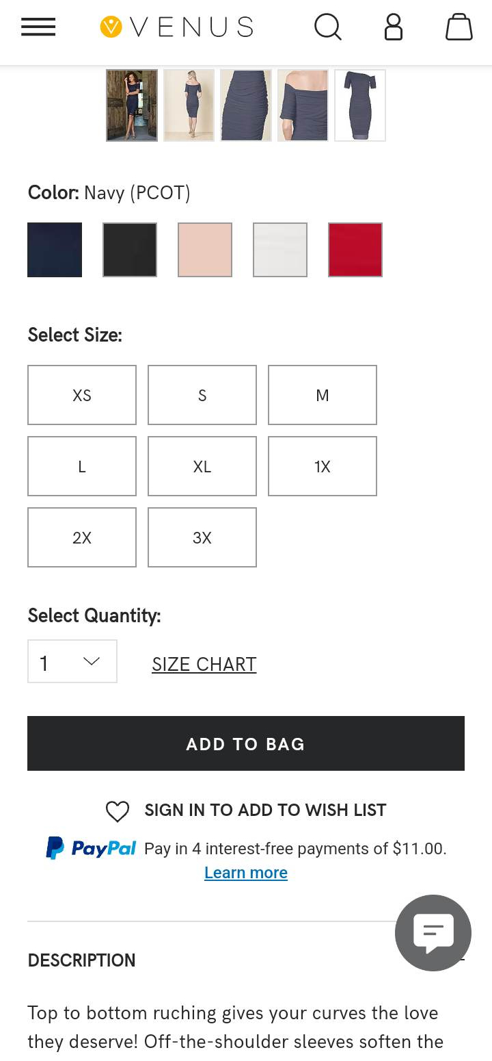View the flat dress product thumbnail
The height and width of the screenshot is (1061, 492).
(360, 105)
